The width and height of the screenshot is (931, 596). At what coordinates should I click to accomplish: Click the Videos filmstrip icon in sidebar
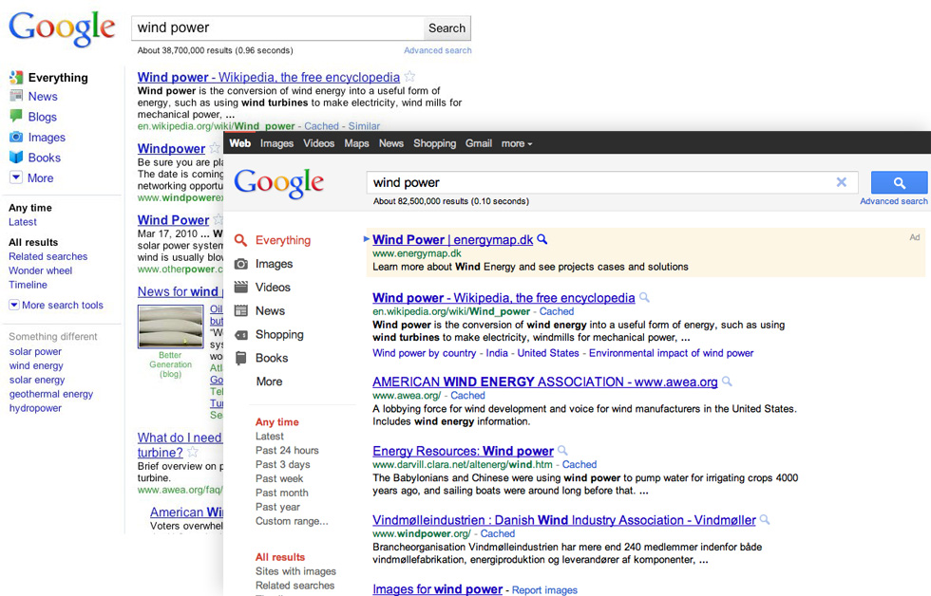241,288
